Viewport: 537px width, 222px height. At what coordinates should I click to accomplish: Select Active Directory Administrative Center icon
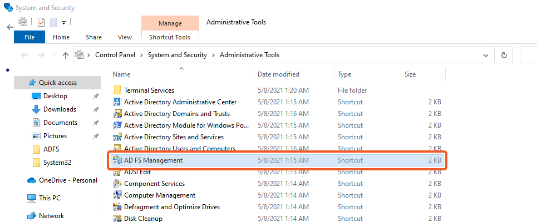click(x=117, y=102)
